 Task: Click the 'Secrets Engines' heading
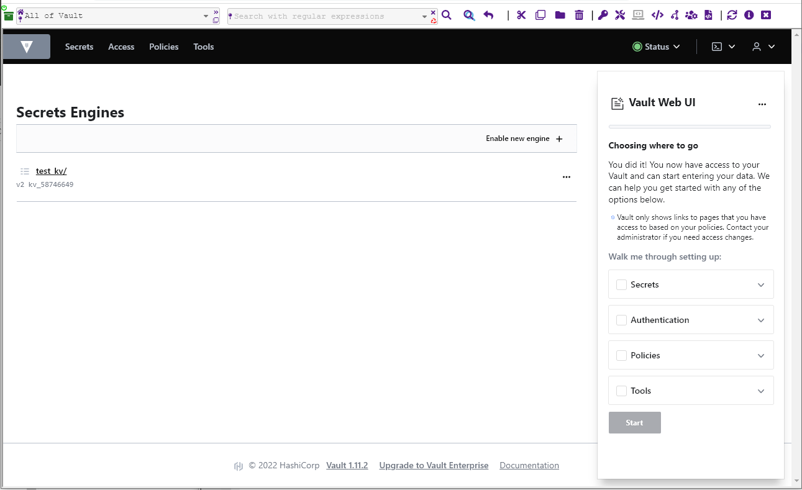(70, 112)
